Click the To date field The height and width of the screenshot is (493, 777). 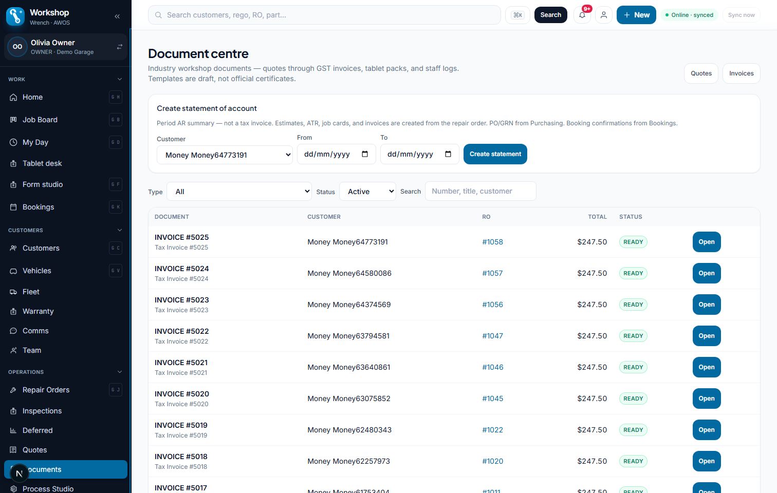[x=419, y=154]
